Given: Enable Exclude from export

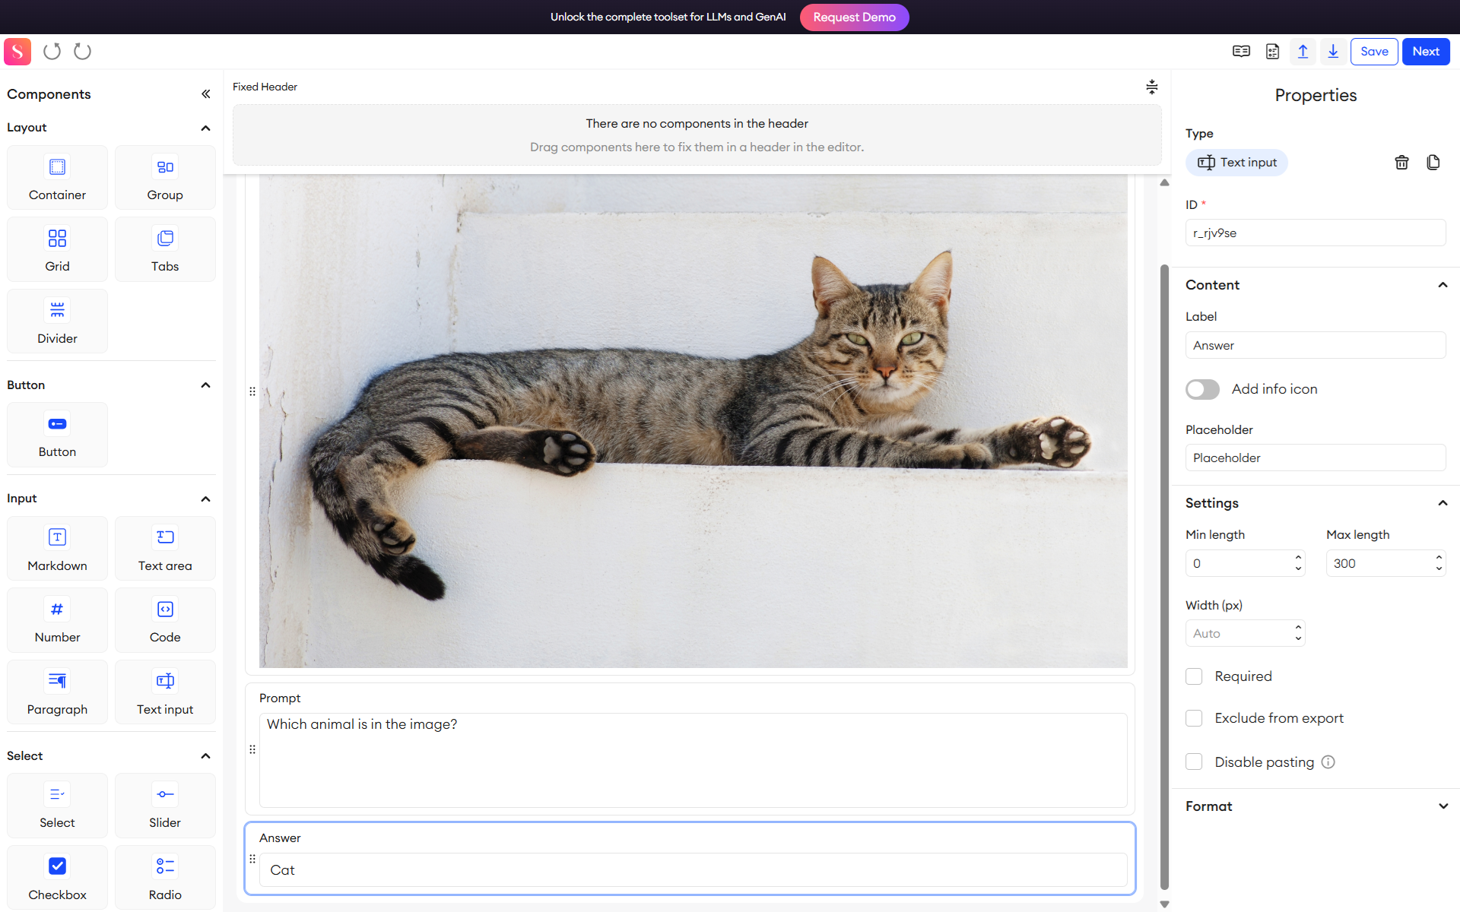Looking at the screenshot, I should coord(1193,717).
